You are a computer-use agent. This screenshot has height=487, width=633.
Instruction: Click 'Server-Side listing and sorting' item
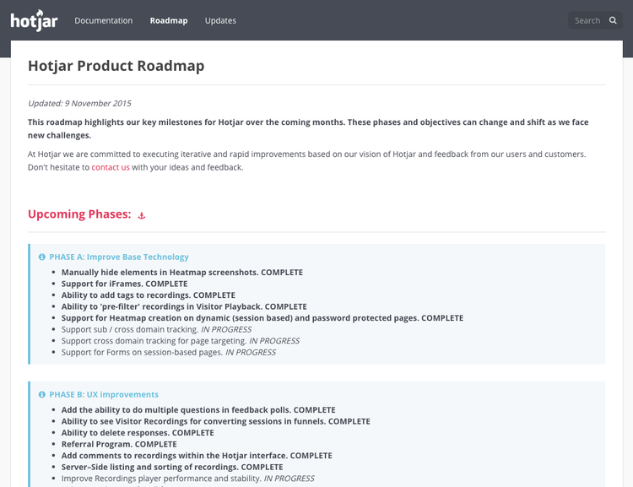[x=172, y=468]
